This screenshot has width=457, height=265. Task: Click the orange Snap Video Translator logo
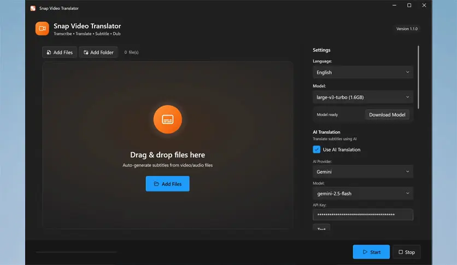pos(42,28)
